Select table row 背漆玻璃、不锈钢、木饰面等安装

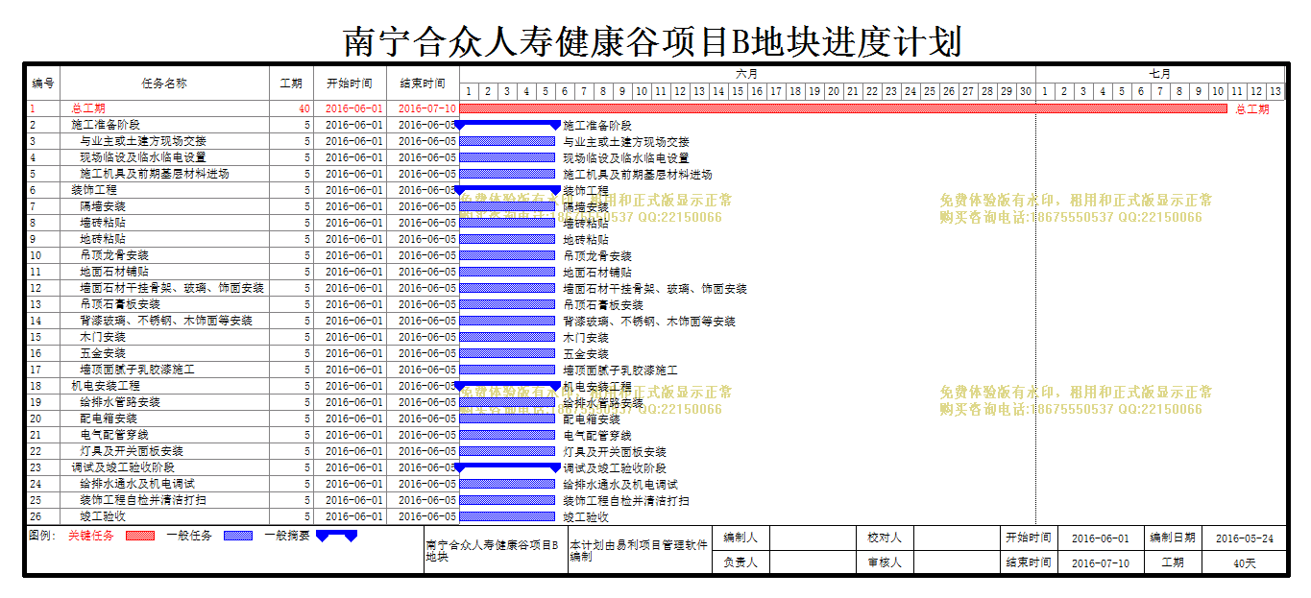[166, 321]
